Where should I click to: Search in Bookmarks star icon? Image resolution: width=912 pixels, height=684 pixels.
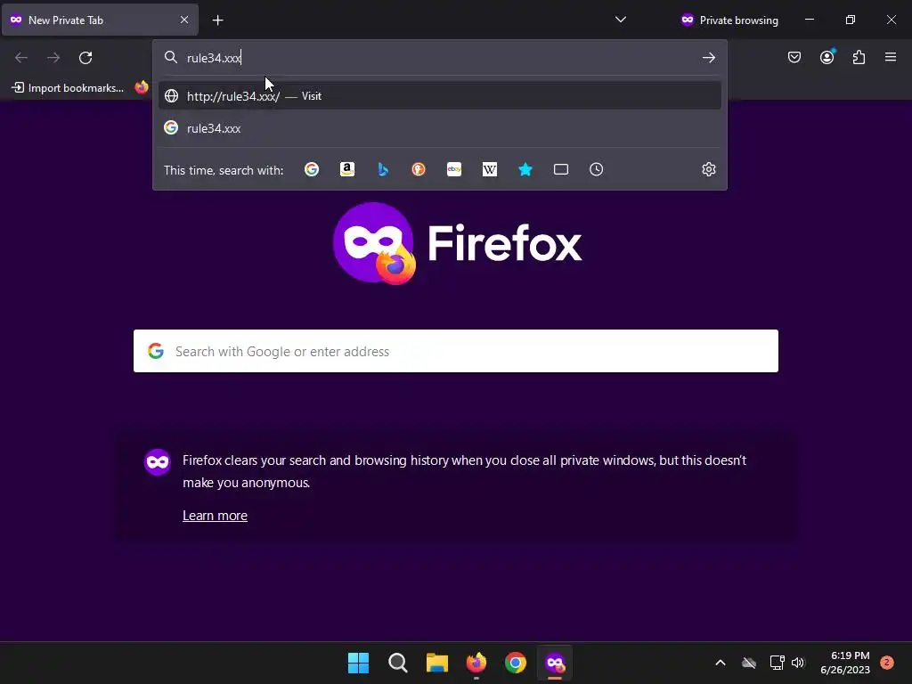pyautogui.click(x=525, y=169)
